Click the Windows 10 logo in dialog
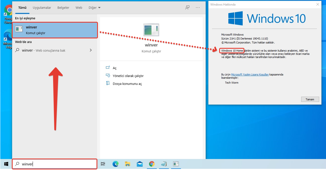The image size is (326, 170). pyautogui.click(x=267, y=18)
